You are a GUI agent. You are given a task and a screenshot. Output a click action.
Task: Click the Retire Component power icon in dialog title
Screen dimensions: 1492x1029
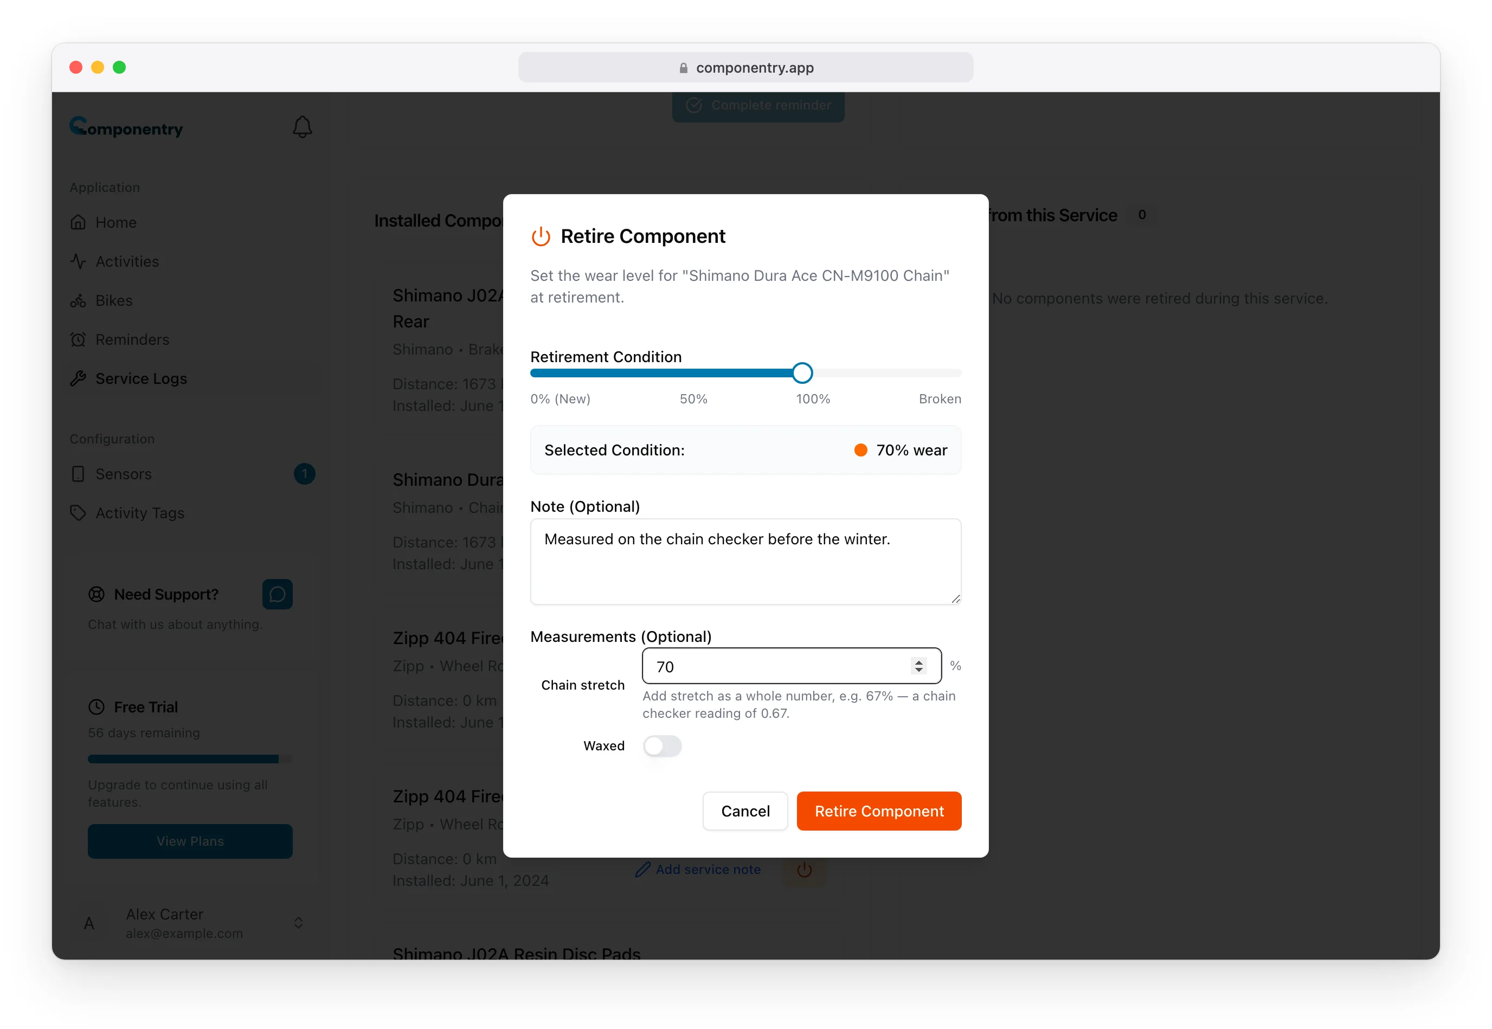[x=541, y=236]
